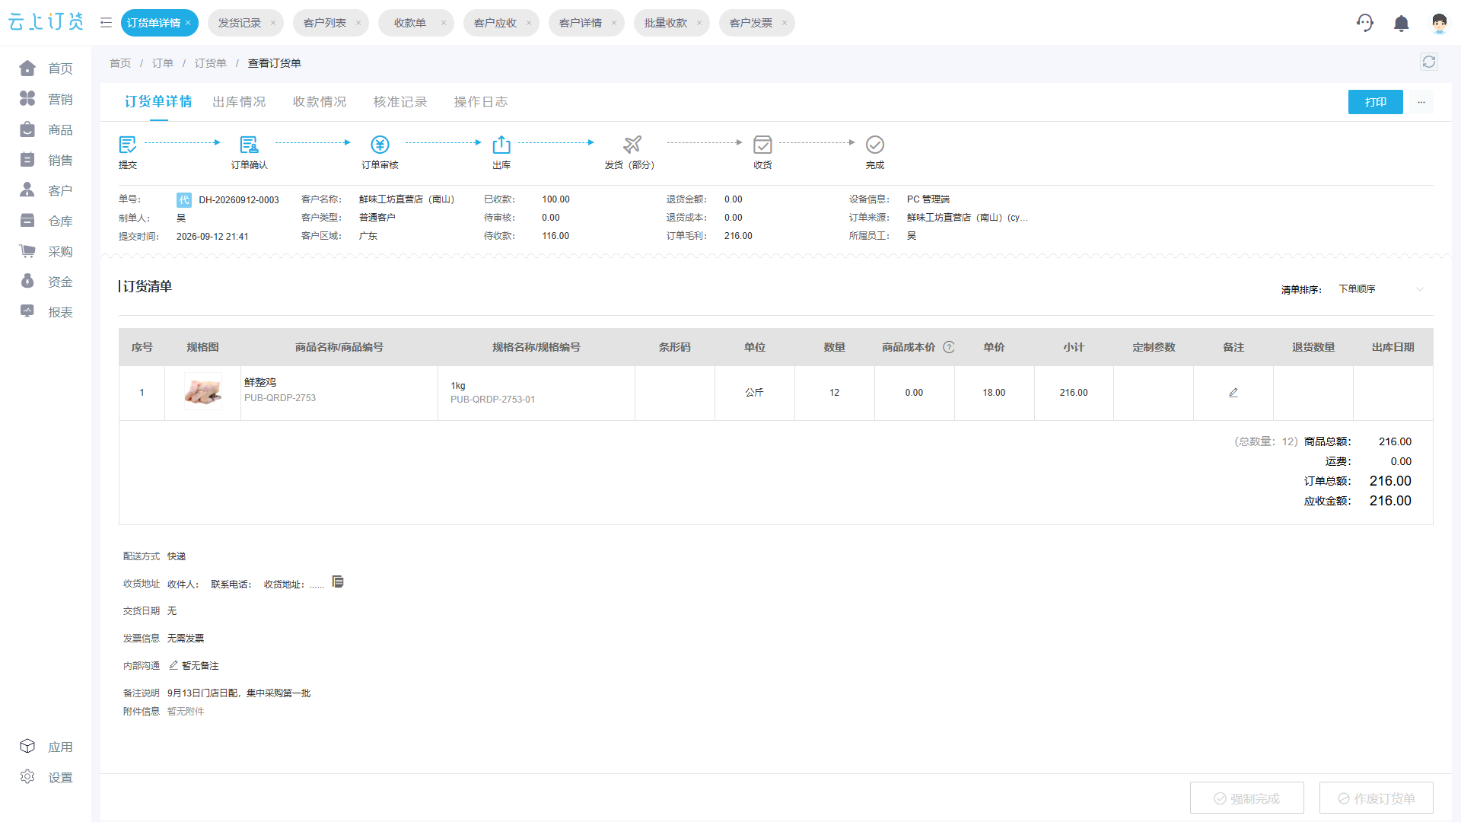1461x822 pixels.
Task: Click the 订单审核 step icon
Action: [380, 145]
